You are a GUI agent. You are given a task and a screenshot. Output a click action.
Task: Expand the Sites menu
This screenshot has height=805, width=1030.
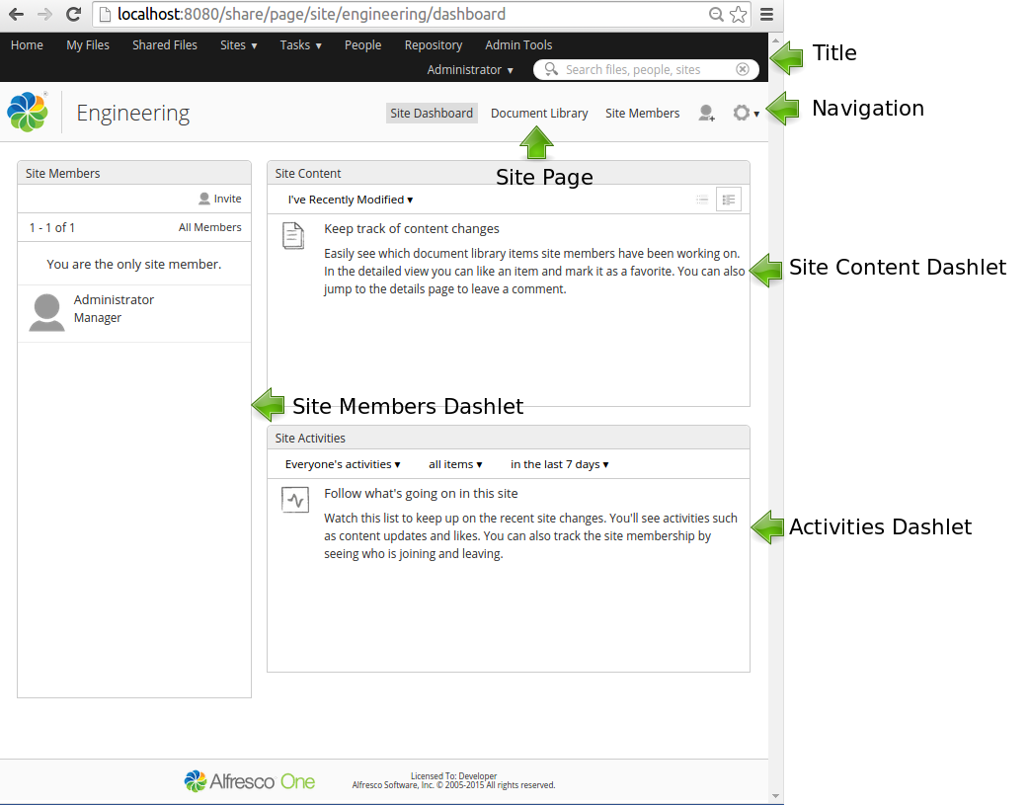[x=237, y=44]
